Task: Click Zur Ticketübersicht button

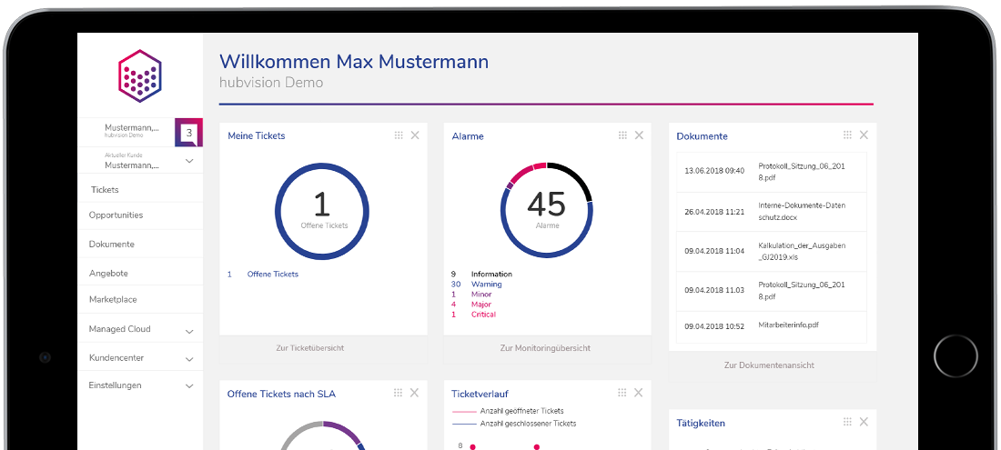Action: (x=310, y=348)
